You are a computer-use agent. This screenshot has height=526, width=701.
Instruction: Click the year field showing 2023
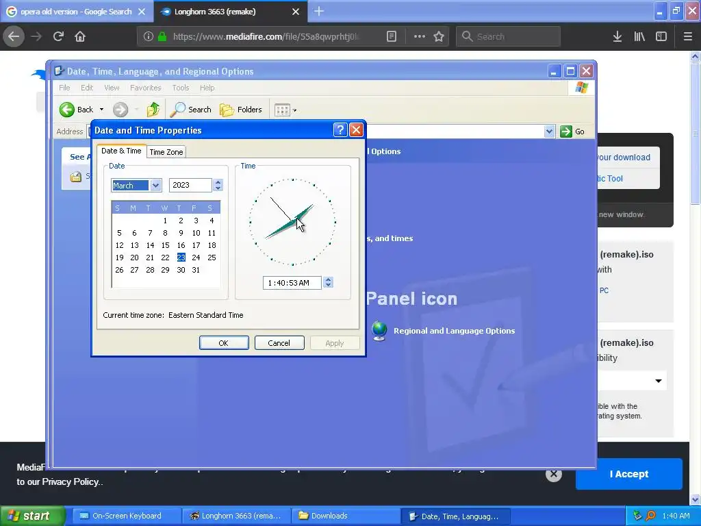point(191,185)
